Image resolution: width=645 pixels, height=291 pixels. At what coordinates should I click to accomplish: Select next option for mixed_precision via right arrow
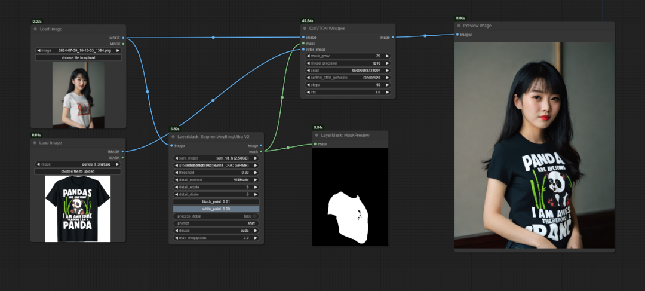[387, 63]
